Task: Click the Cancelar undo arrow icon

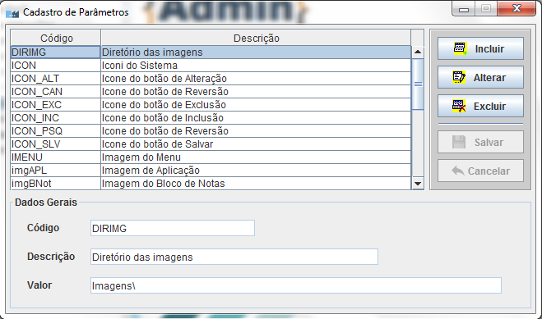Action: coord(458,171)
